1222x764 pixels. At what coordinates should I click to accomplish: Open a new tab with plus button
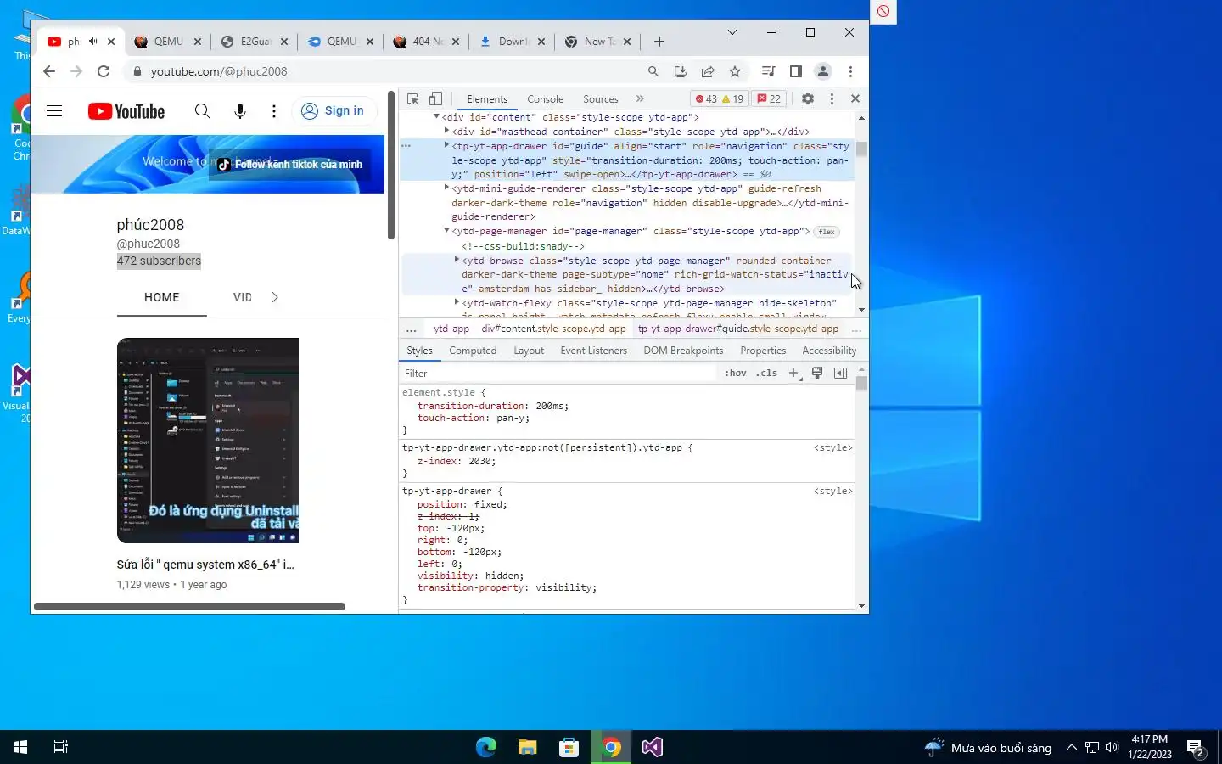coord(659,42)
